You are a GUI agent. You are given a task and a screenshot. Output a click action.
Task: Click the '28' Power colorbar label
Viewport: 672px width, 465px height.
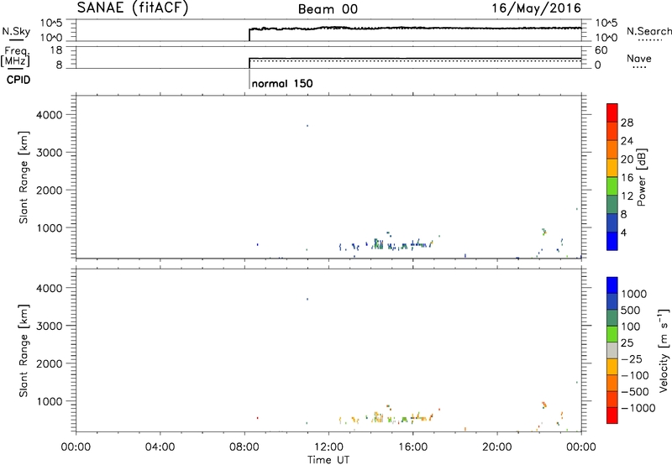pyautogui.click(x=627, y=123)
